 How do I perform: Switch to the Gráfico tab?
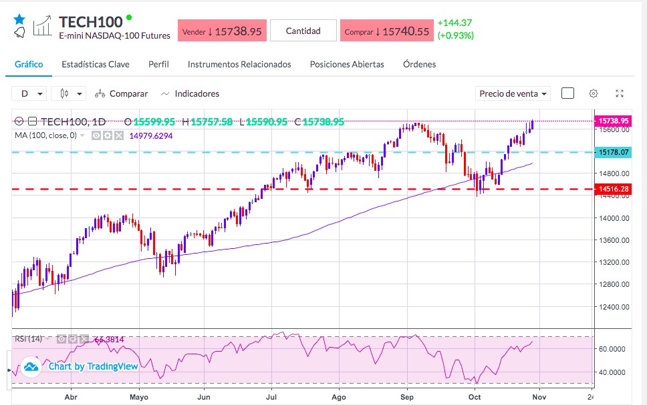click(x=29, y=64)
